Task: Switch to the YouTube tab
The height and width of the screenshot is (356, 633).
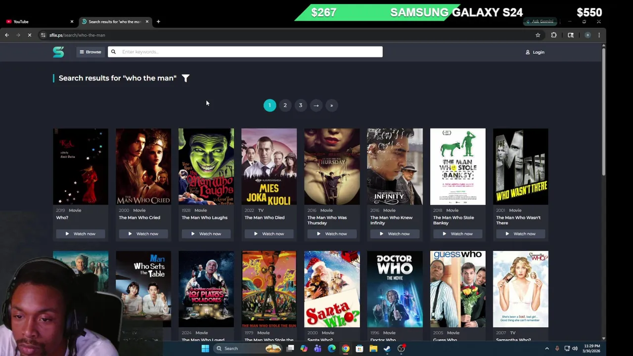Action: pos(39,22)
